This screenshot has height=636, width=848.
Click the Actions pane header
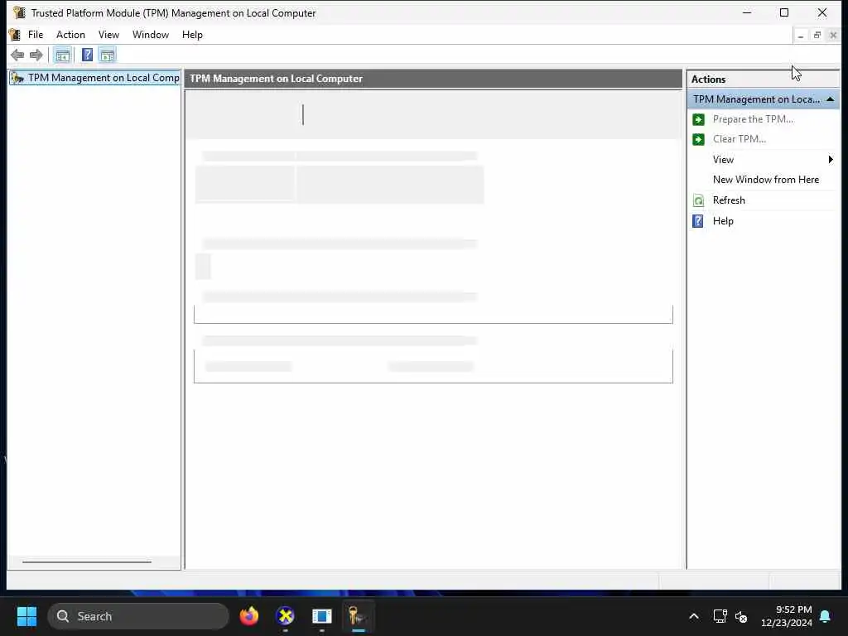click(763, 79)
